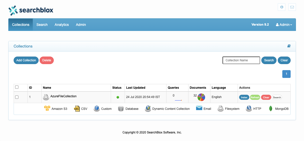Screen dimensions: 304x141
Task: Switch to the Collections tab
Action: 21,25
